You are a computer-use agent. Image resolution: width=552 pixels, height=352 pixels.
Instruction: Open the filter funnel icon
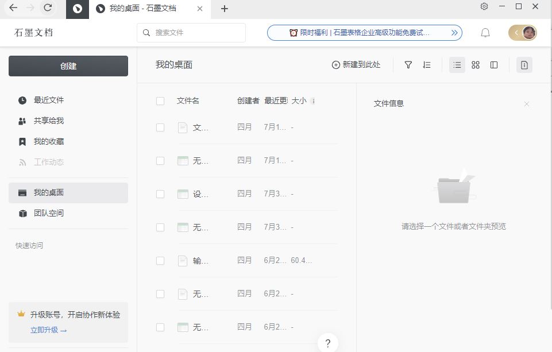tap(408, 65)
